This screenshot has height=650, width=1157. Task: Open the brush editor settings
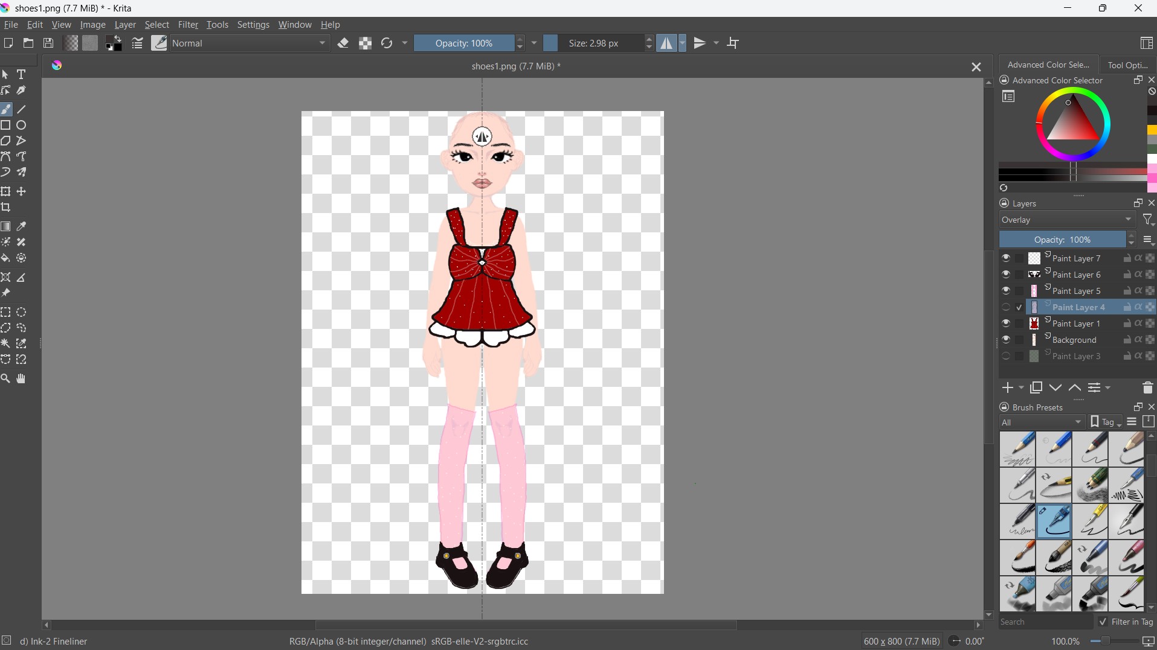click(137, 43)
